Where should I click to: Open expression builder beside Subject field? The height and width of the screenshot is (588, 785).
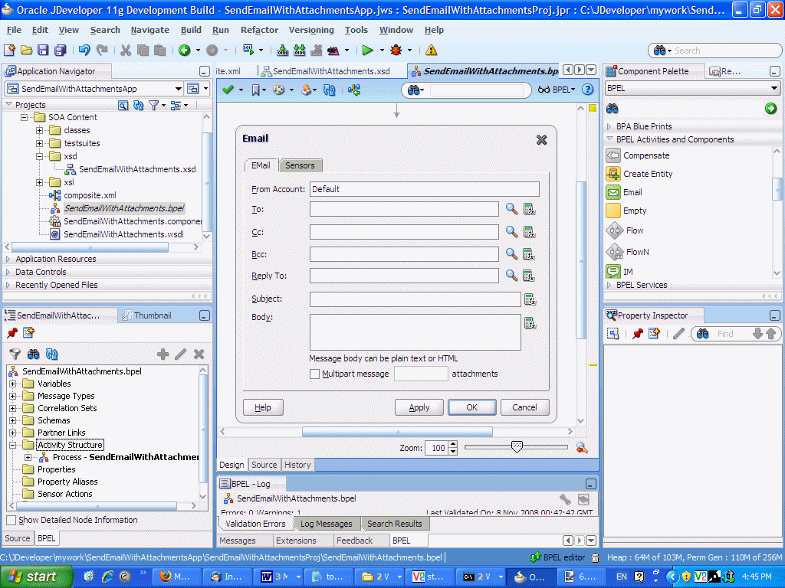530,299
